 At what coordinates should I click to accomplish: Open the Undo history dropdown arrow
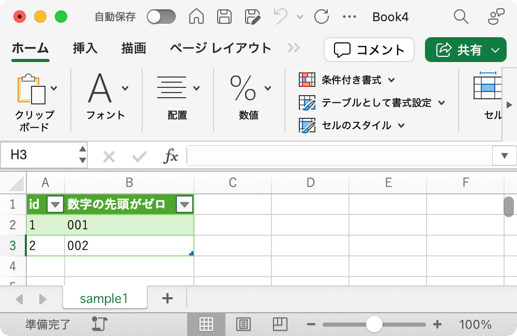coord(300,17)
